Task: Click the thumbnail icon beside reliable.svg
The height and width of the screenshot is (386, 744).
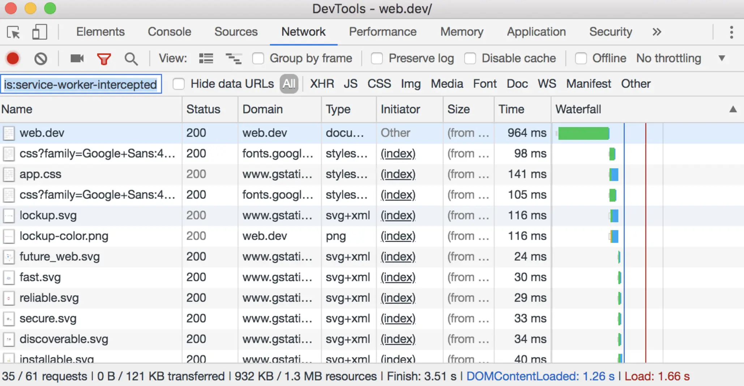Action: point(9,298)
